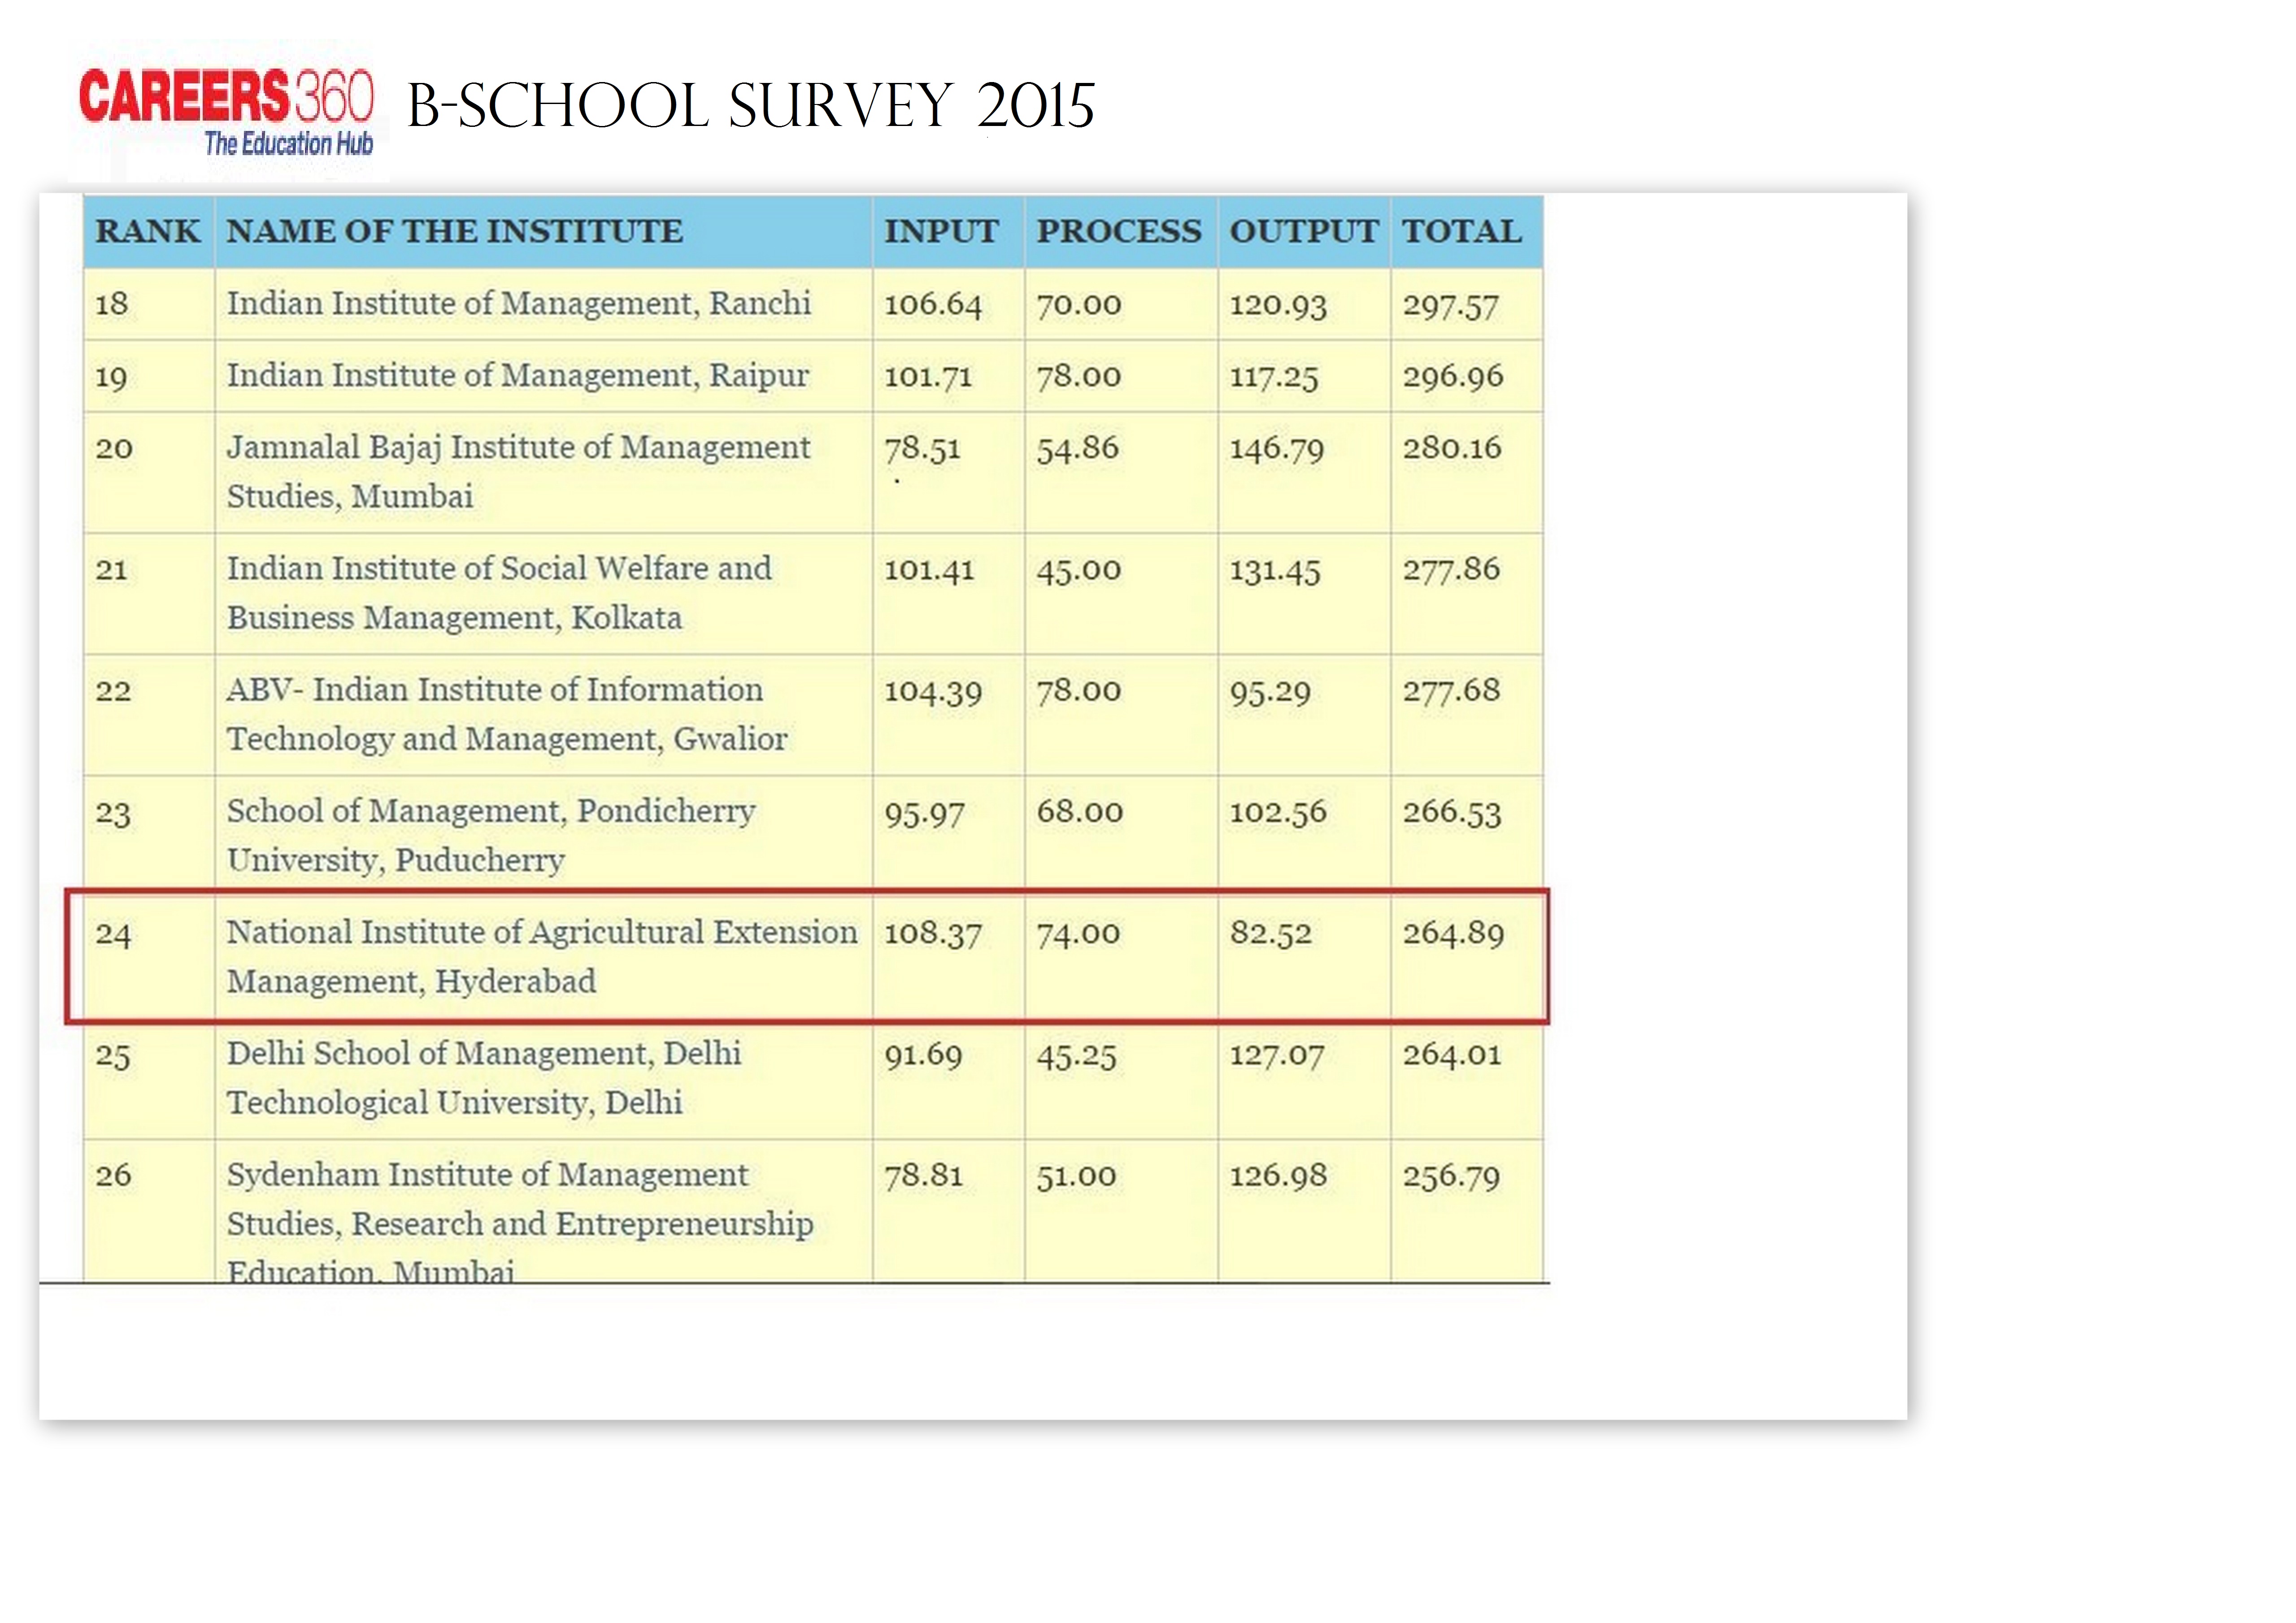Screen dimensions: 2296x1623
Task: Click total value 277.68
Action: (x=1451, y=691)
